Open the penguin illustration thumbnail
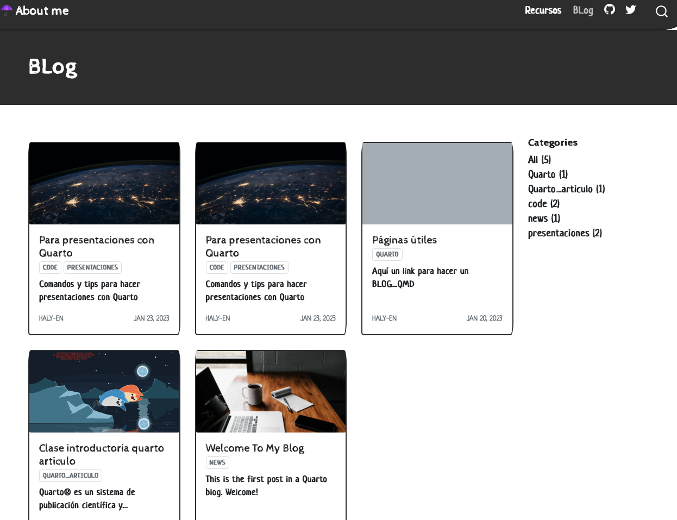 click(104, 391)
